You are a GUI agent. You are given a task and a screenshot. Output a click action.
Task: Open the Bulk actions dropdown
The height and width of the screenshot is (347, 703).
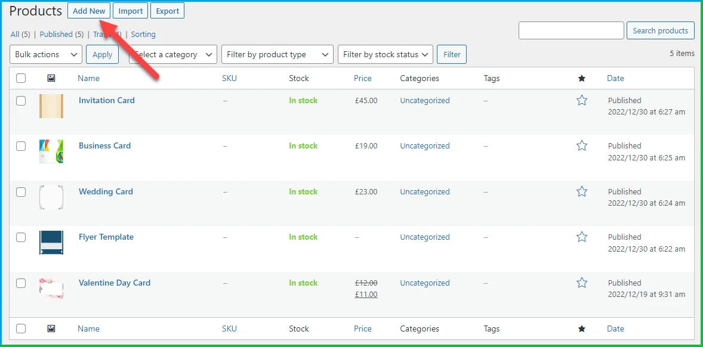[x=46, y=54]
